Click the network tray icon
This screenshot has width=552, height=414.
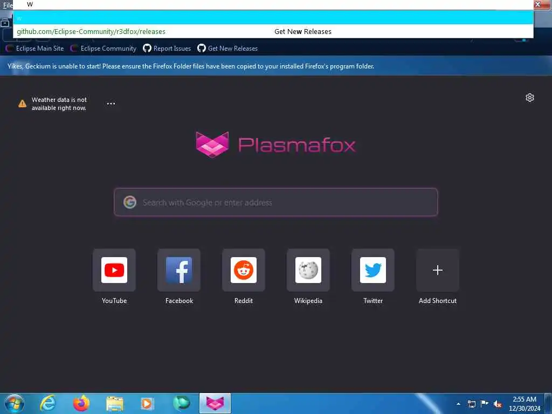tap(471, 404)
